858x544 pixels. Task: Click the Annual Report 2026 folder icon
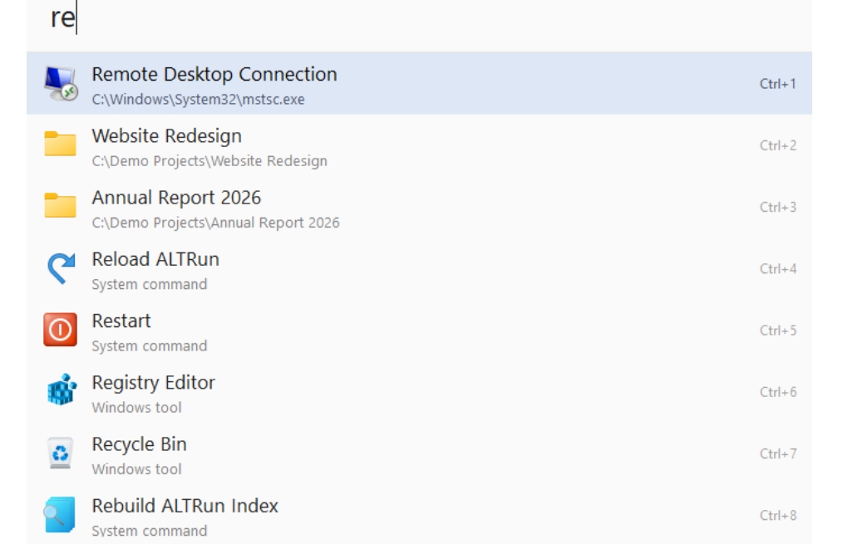coord(60,206)
